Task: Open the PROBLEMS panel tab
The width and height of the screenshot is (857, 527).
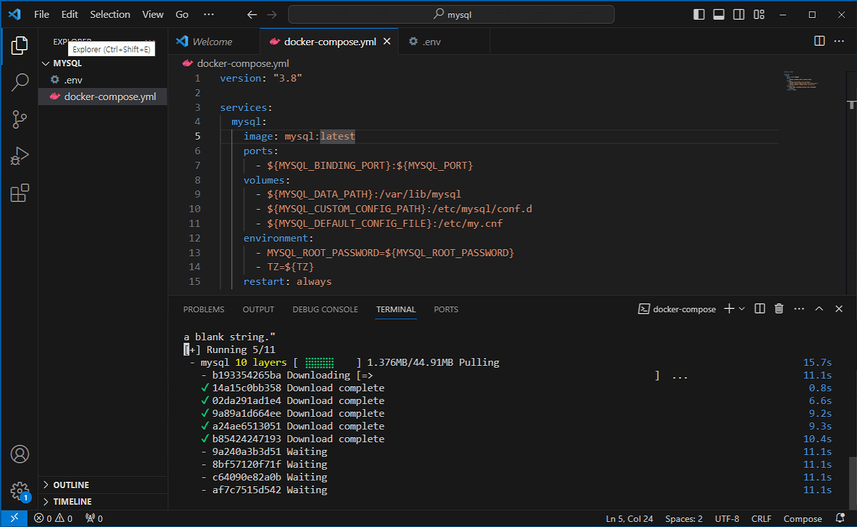Action: pos(204,310)
